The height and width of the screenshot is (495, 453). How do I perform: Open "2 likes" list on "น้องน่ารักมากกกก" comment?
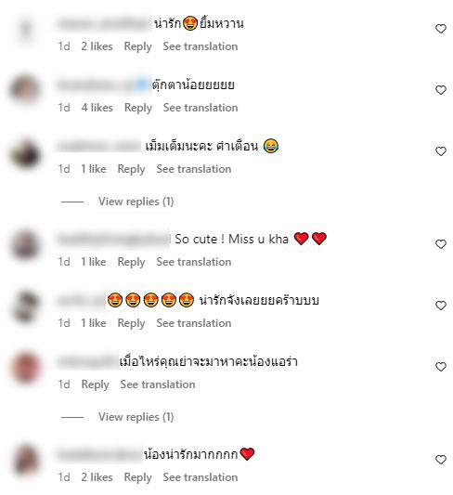97,477
